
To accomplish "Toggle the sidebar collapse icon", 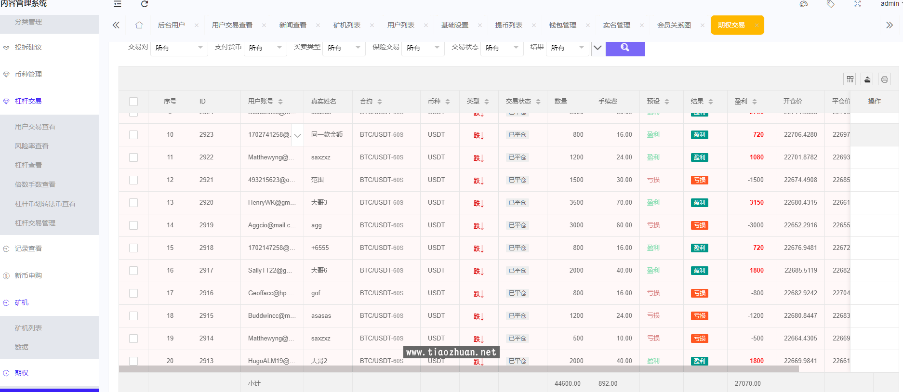I will point(117,4).
